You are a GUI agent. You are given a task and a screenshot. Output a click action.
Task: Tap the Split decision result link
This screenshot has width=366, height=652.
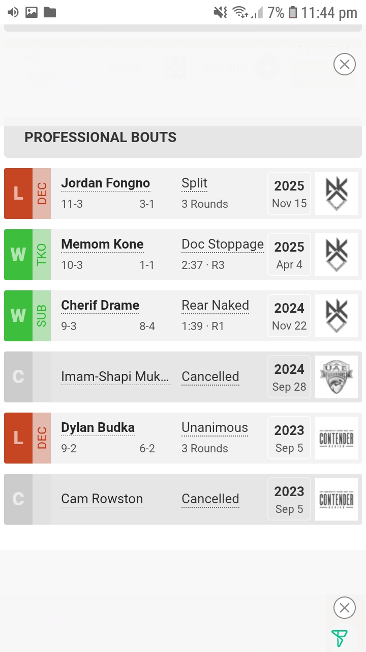pos(194,183)
